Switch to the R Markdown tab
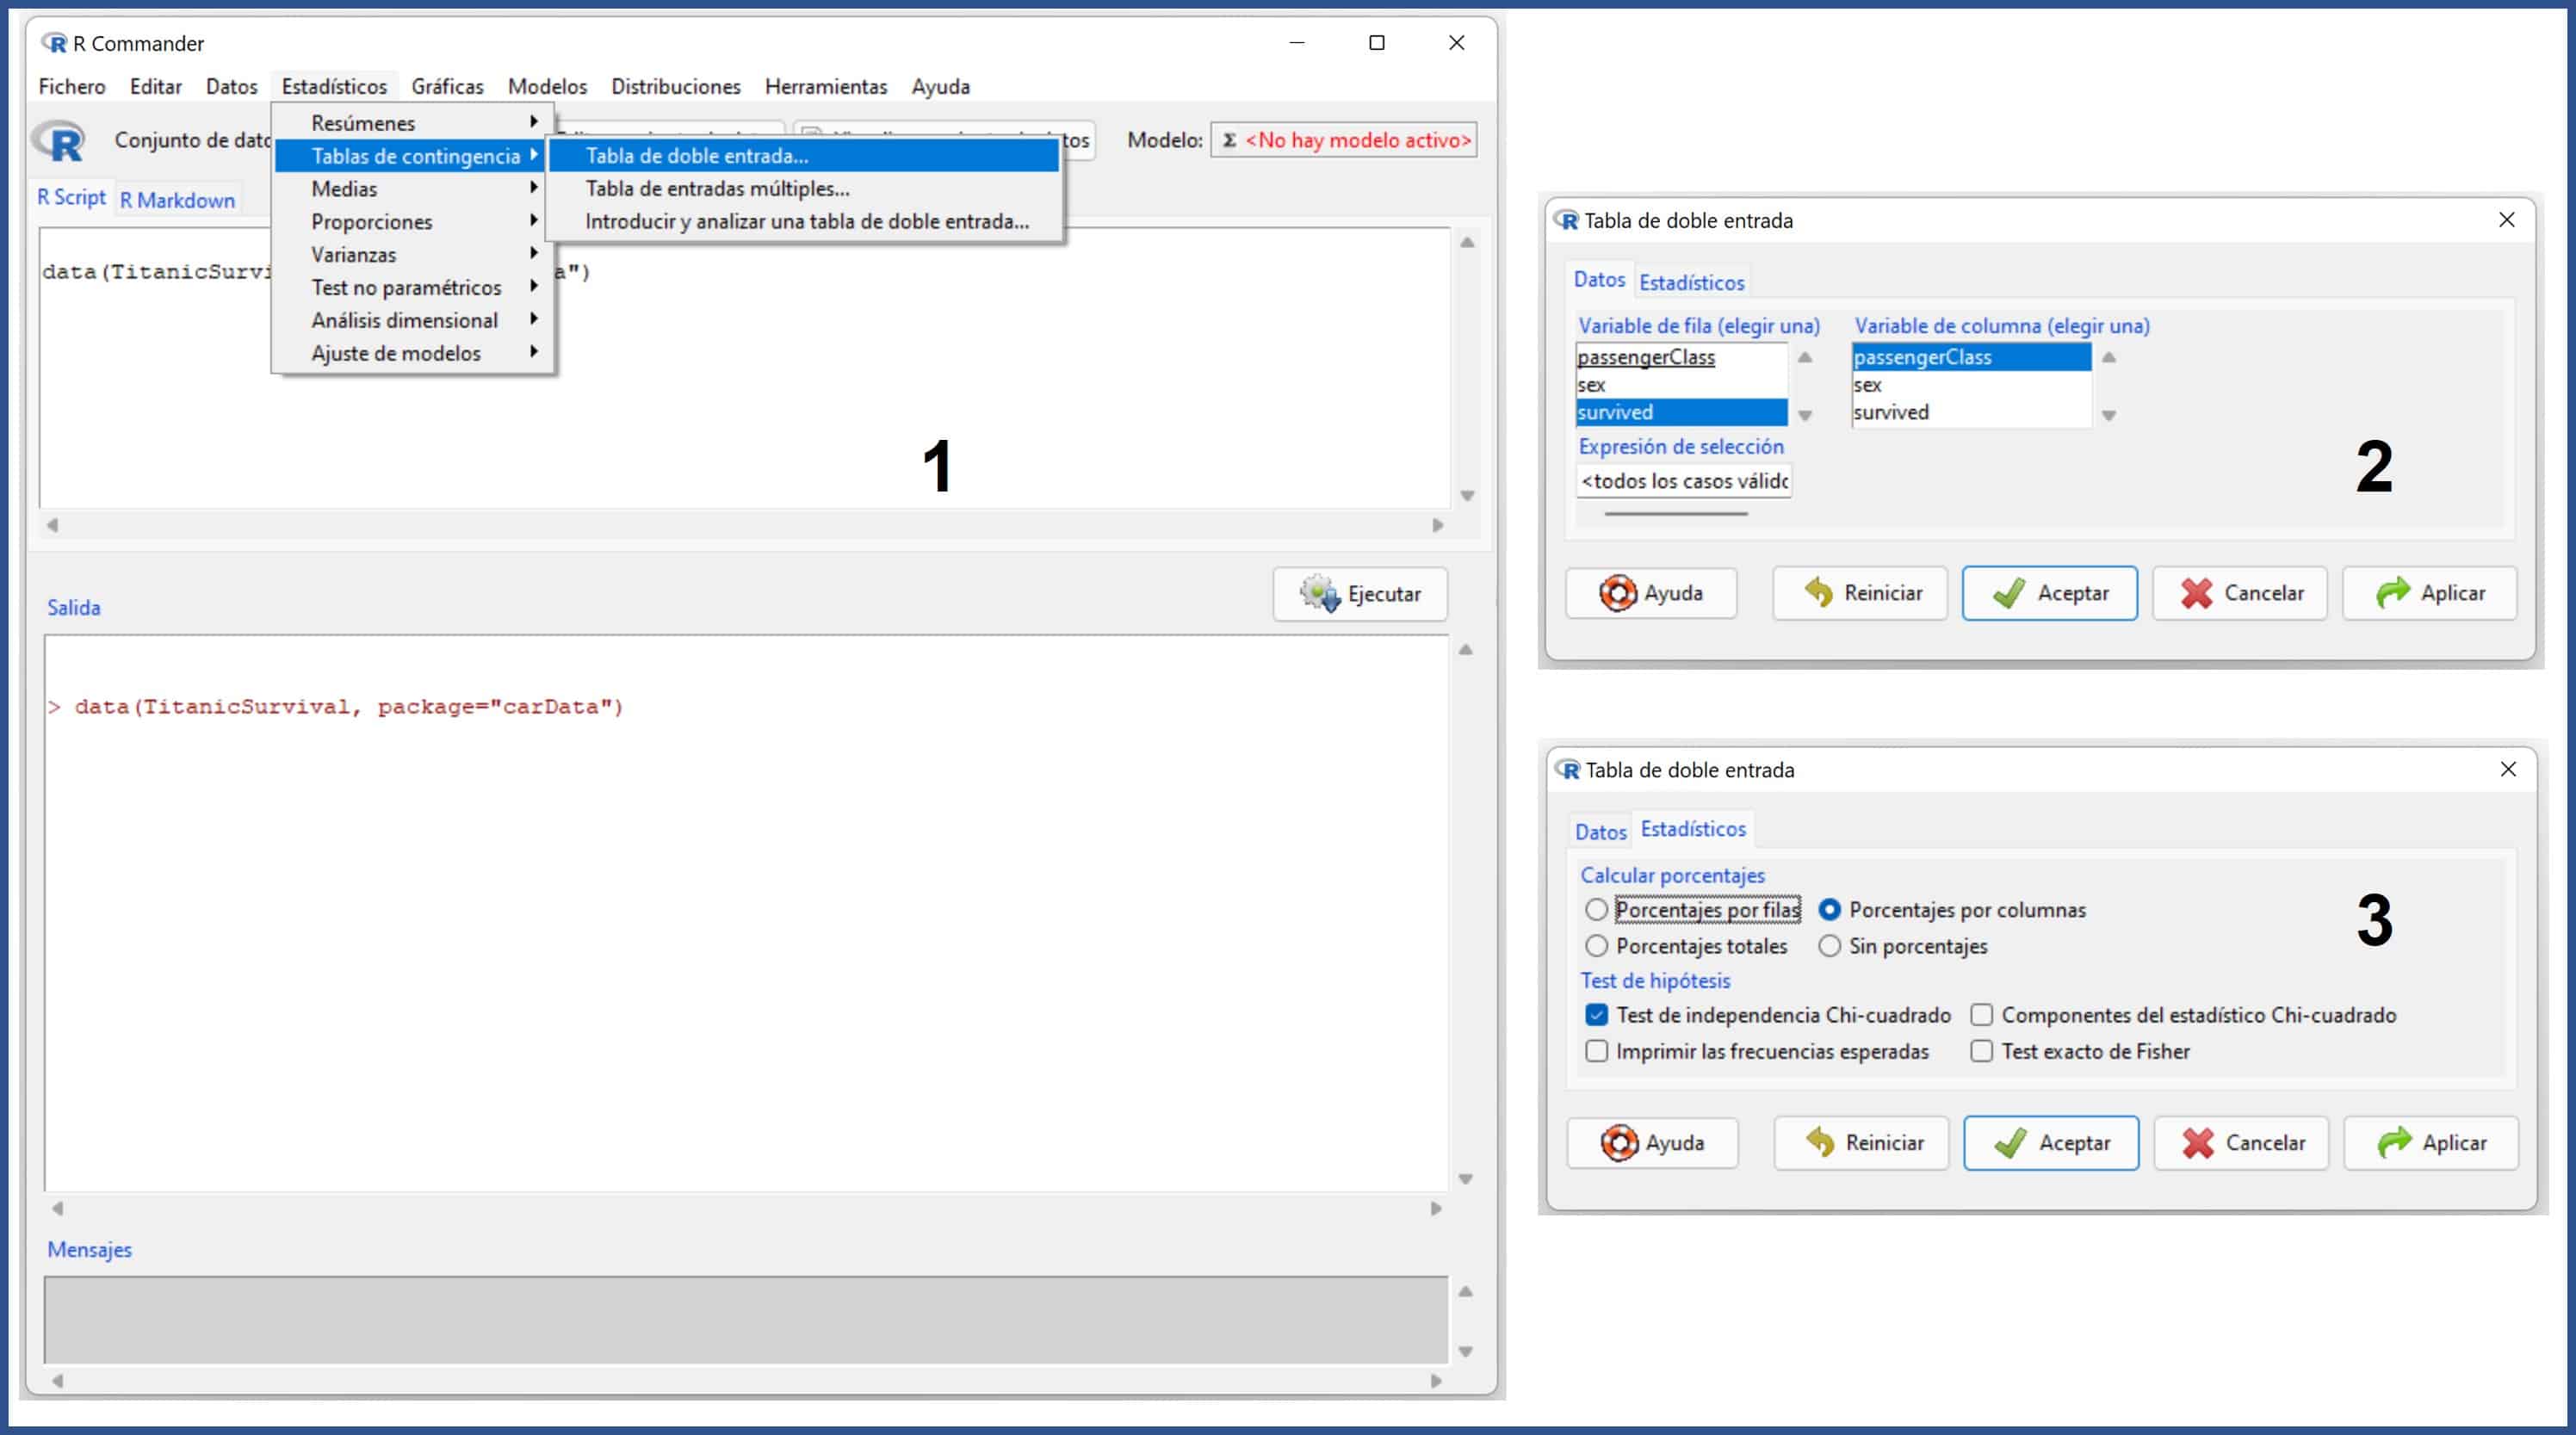Viewport: 2576px width, 1435px height. tap(177, 200)
